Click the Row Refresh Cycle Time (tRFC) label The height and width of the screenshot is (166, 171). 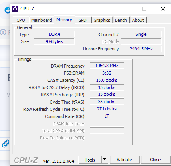[54, 109]
